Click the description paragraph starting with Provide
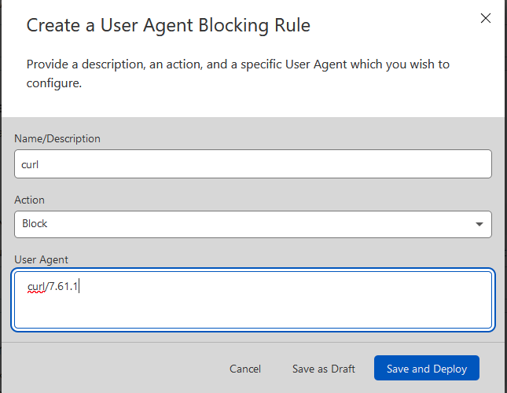Image resolution: width=507 pixels, height=393 pixels. [x=237, y=74]
